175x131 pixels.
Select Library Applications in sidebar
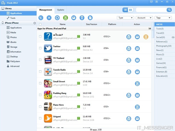pos(18,13)
